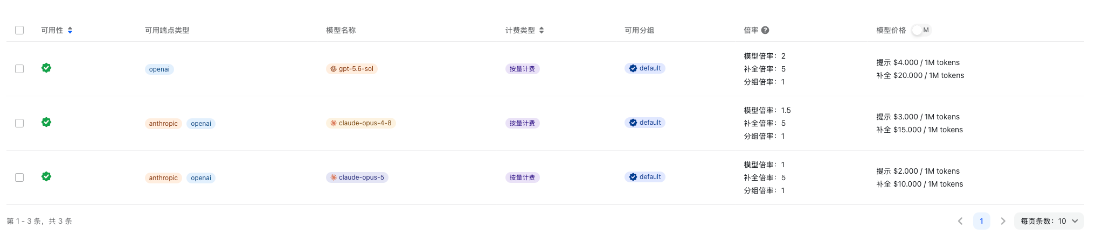
Task: Click the gpt-5.6-sol model name tag
Action: pos(352,69)
